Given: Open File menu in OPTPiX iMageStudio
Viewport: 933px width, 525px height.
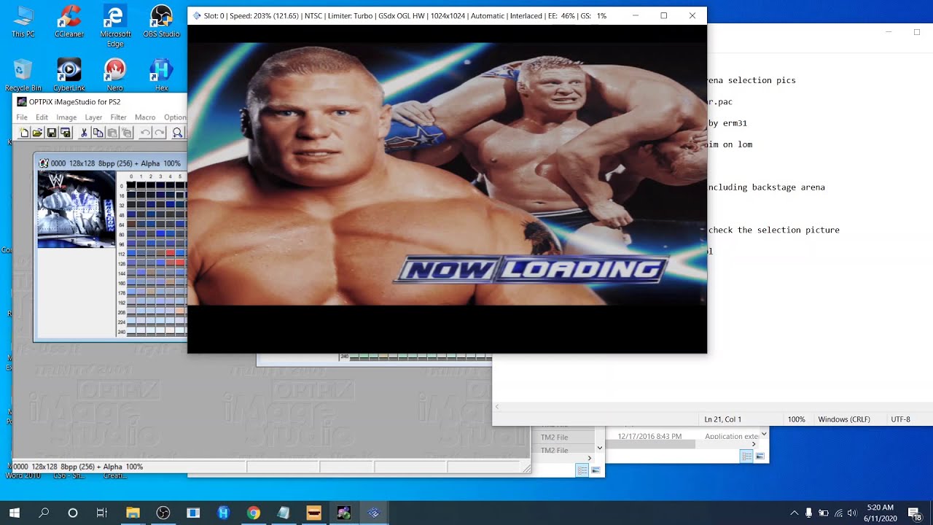Looking at the screenshot, I should pyautogui.click(x=22, y=117).
